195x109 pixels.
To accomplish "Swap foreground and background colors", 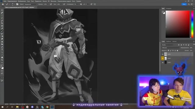I will click(x=3, y=65).
